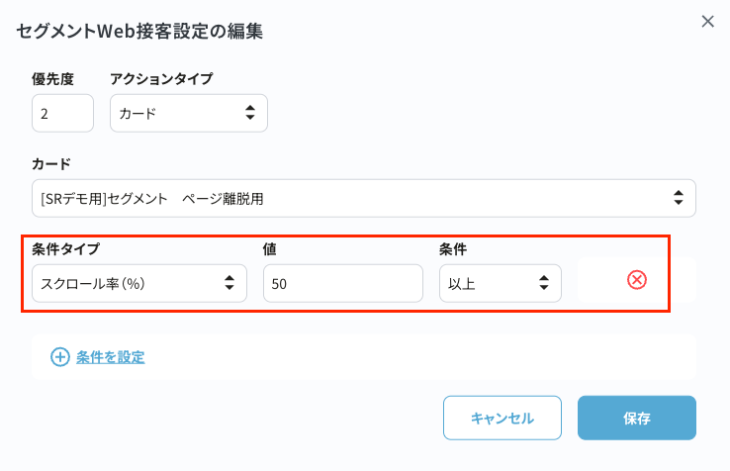Open the アクションタイプ dropdown showing カード
Screen dimensions: 730x471
(188, 113)
